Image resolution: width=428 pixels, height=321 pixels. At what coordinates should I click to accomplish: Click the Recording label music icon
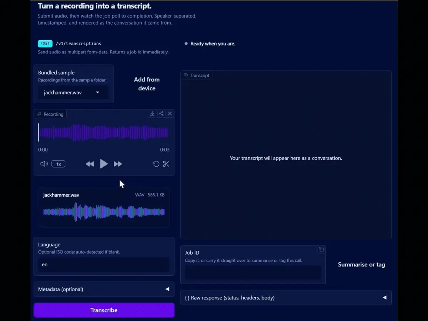pos(39,114)
